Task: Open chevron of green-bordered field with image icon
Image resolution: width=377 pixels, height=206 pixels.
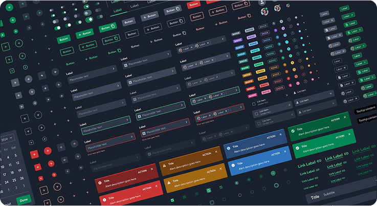Action: tap(182, 105)
